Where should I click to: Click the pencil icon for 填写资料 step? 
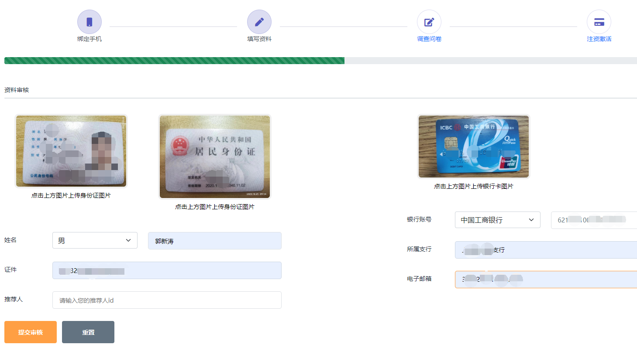click(259, 22)
